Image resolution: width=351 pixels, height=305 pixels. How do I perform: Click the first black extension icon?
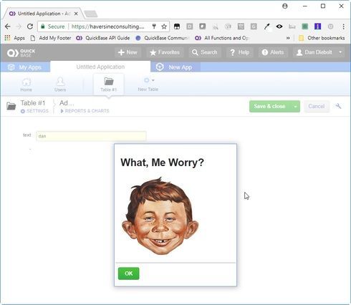[x=177, y=26]
